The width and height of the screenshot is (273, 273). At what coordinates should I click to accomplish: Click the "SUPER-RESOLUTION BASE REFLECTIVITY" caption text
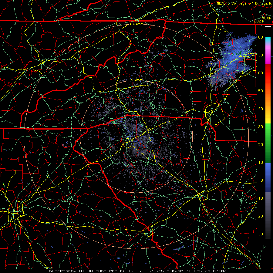click(96, 271)
